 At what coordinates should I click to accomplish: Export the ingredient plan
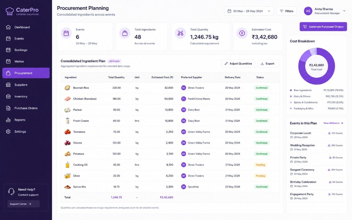pos(268,64)
